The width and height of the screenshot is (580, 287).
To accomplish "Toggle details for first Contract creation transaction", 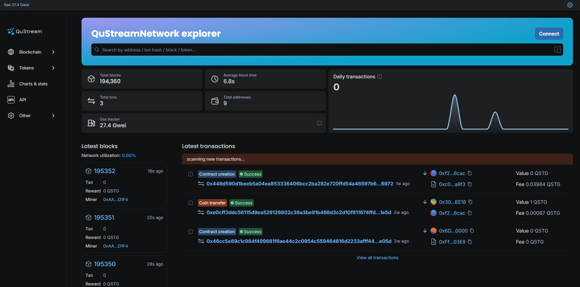I will click(x=191, y=174).
